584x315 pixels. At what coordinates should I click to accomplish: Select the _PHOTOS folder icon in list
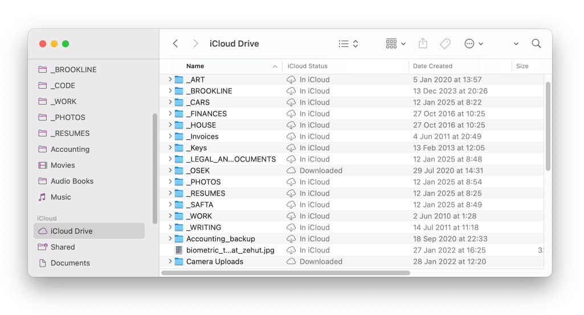pos(179,182)
